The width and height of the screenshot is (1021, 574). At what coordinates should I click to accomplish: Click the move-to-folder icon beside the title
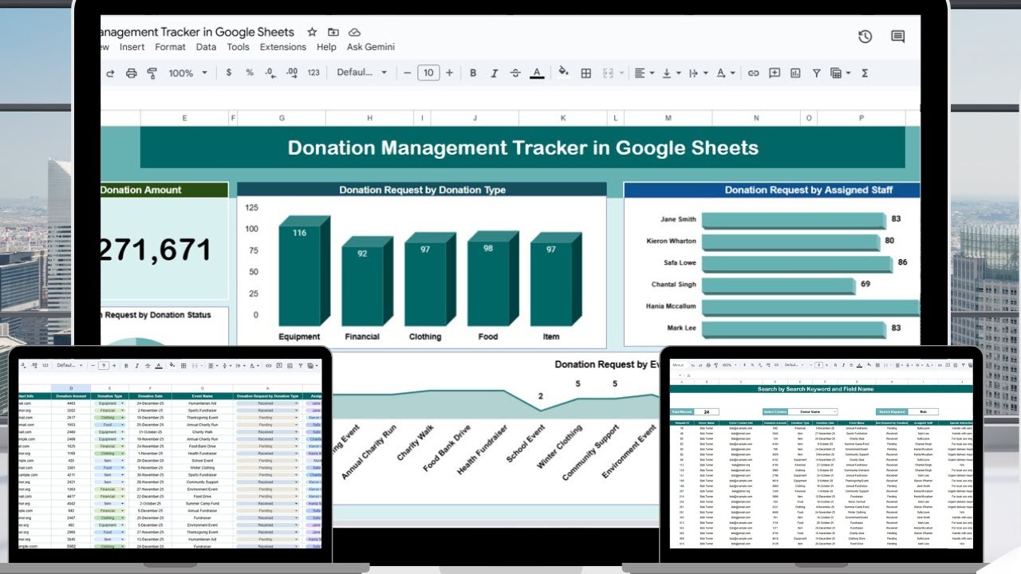[333, 33]
